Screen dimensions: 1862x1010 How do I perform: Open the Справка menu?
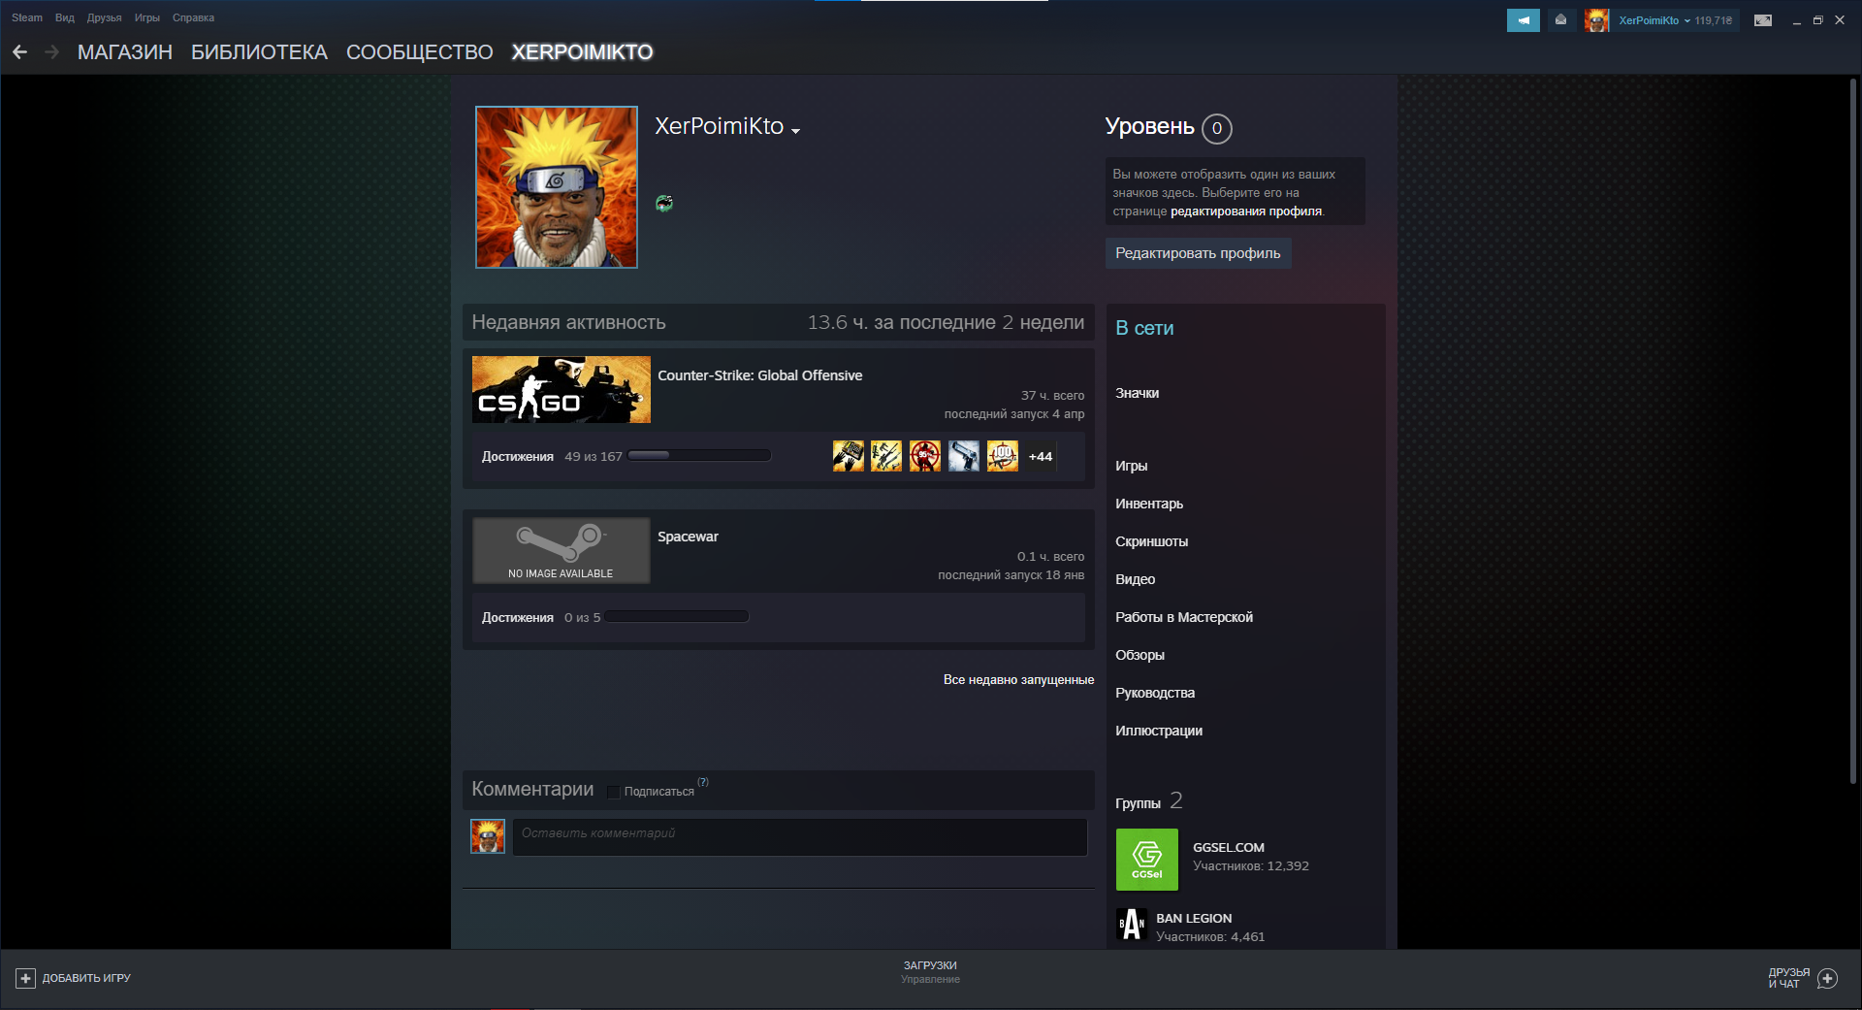tap(193, 17)
